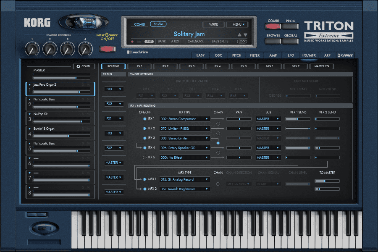Open the FILTER tab
This screenshot has width=378, height=252.
point(255,55)
